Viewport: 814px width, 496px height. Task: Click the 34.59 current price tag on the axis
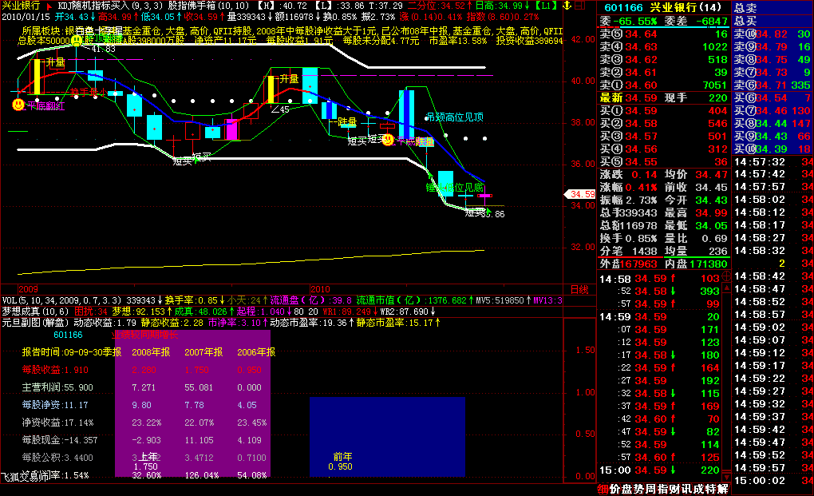(x=582, y=194)
